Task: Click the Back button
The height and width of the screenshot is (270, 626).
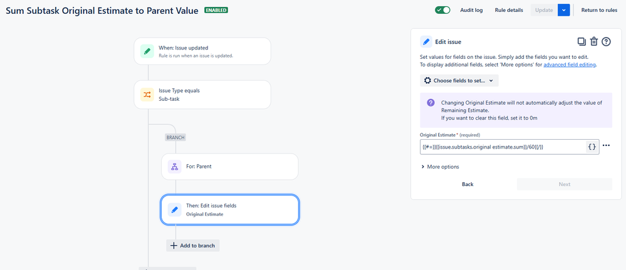Action: tap(467, 184)
